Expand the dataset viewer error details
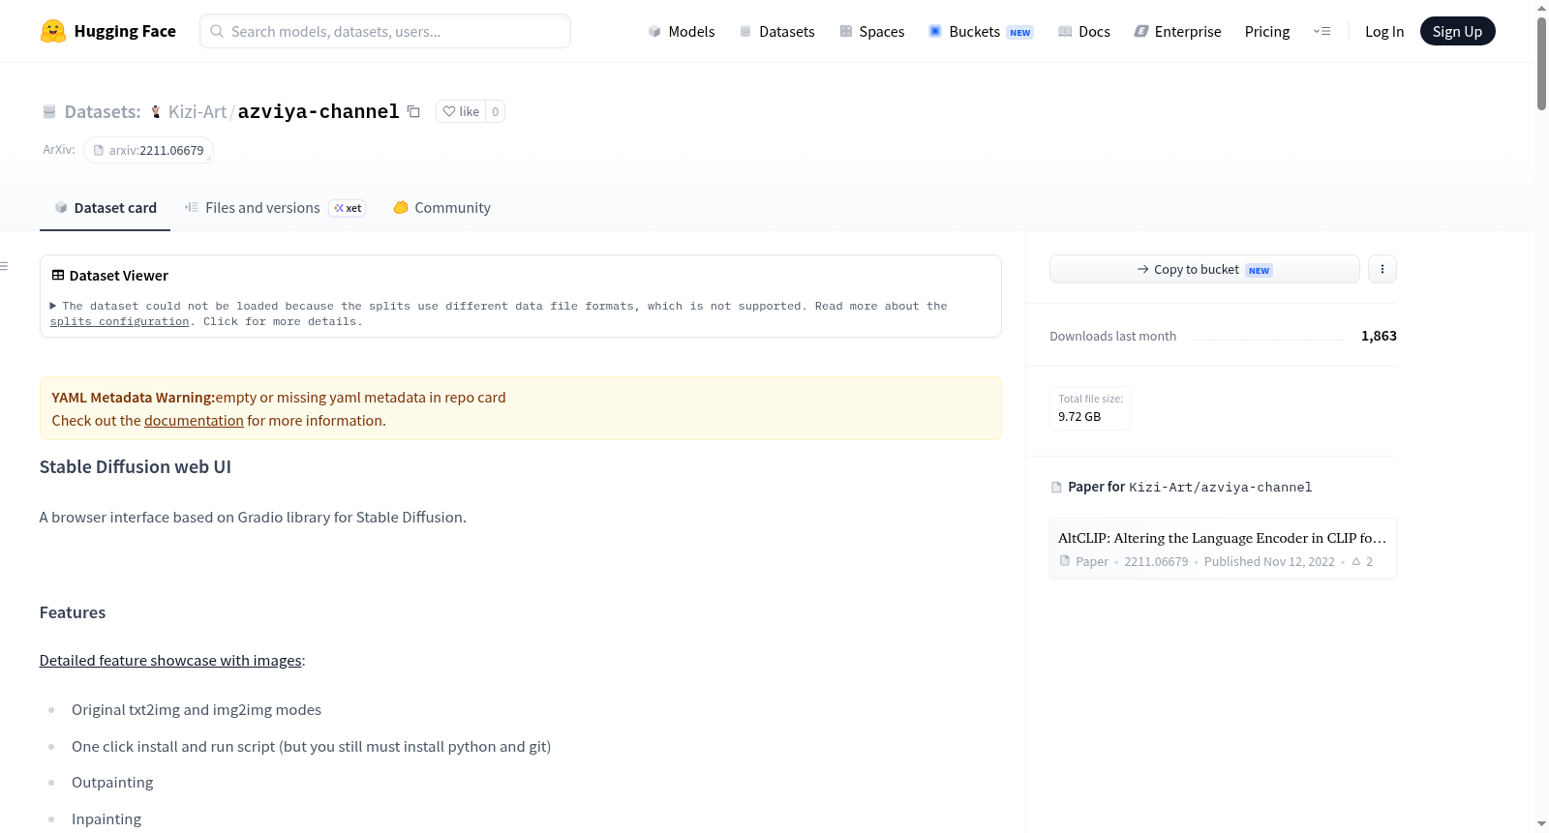Image resolution: width=1549 pixels, height=833 pixels. (x=53, y=306)
